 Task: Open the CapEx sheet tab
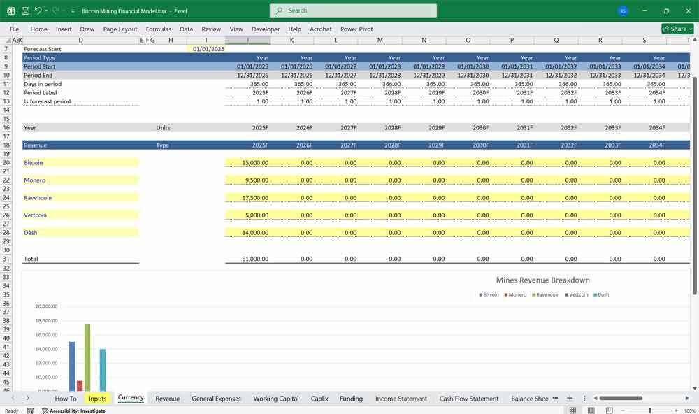319,399
